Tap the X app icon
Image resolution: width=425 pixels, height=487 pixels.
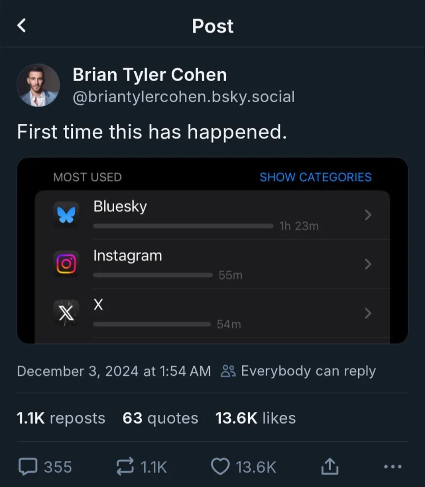65,313
